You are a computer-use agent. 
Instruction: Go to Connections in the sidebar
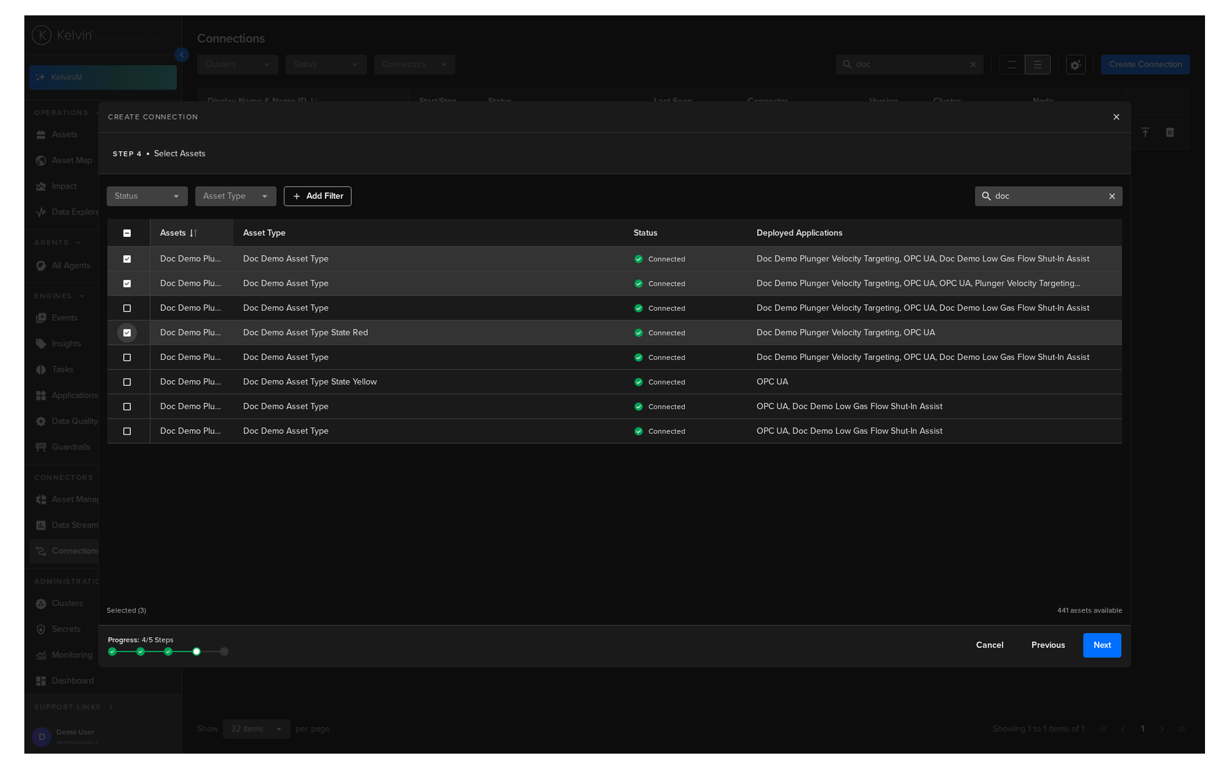point(64,551)
